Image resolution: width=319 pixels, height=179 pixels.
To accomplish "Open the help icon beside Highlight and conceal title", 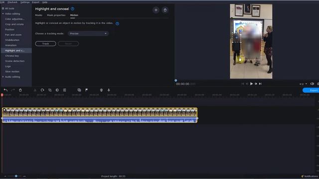I will coord(73,9).
